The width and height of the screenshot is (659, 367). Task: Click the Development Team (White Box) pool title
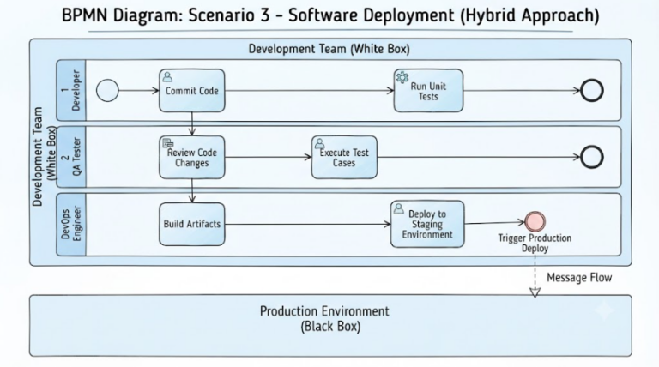click(x=329, y=49)
